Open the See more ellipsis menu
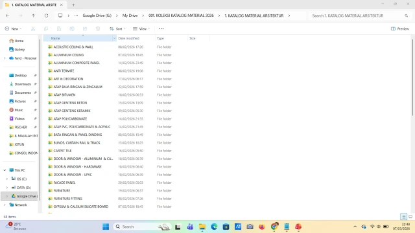The image size is (415, 233). click(161, 28)
